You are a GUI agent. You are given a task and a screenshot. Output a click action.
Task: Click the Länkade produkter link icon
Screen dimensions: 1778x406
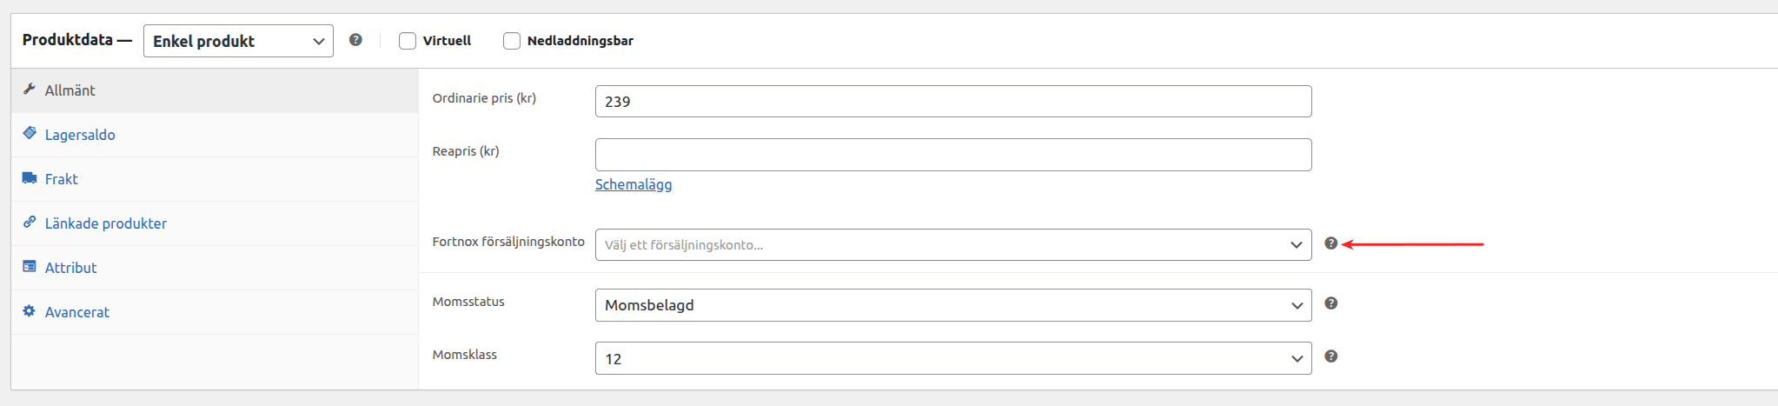coord(30,223)
